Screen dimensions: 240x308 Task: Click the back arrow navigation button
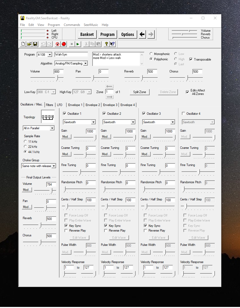[x=142, y=34]
